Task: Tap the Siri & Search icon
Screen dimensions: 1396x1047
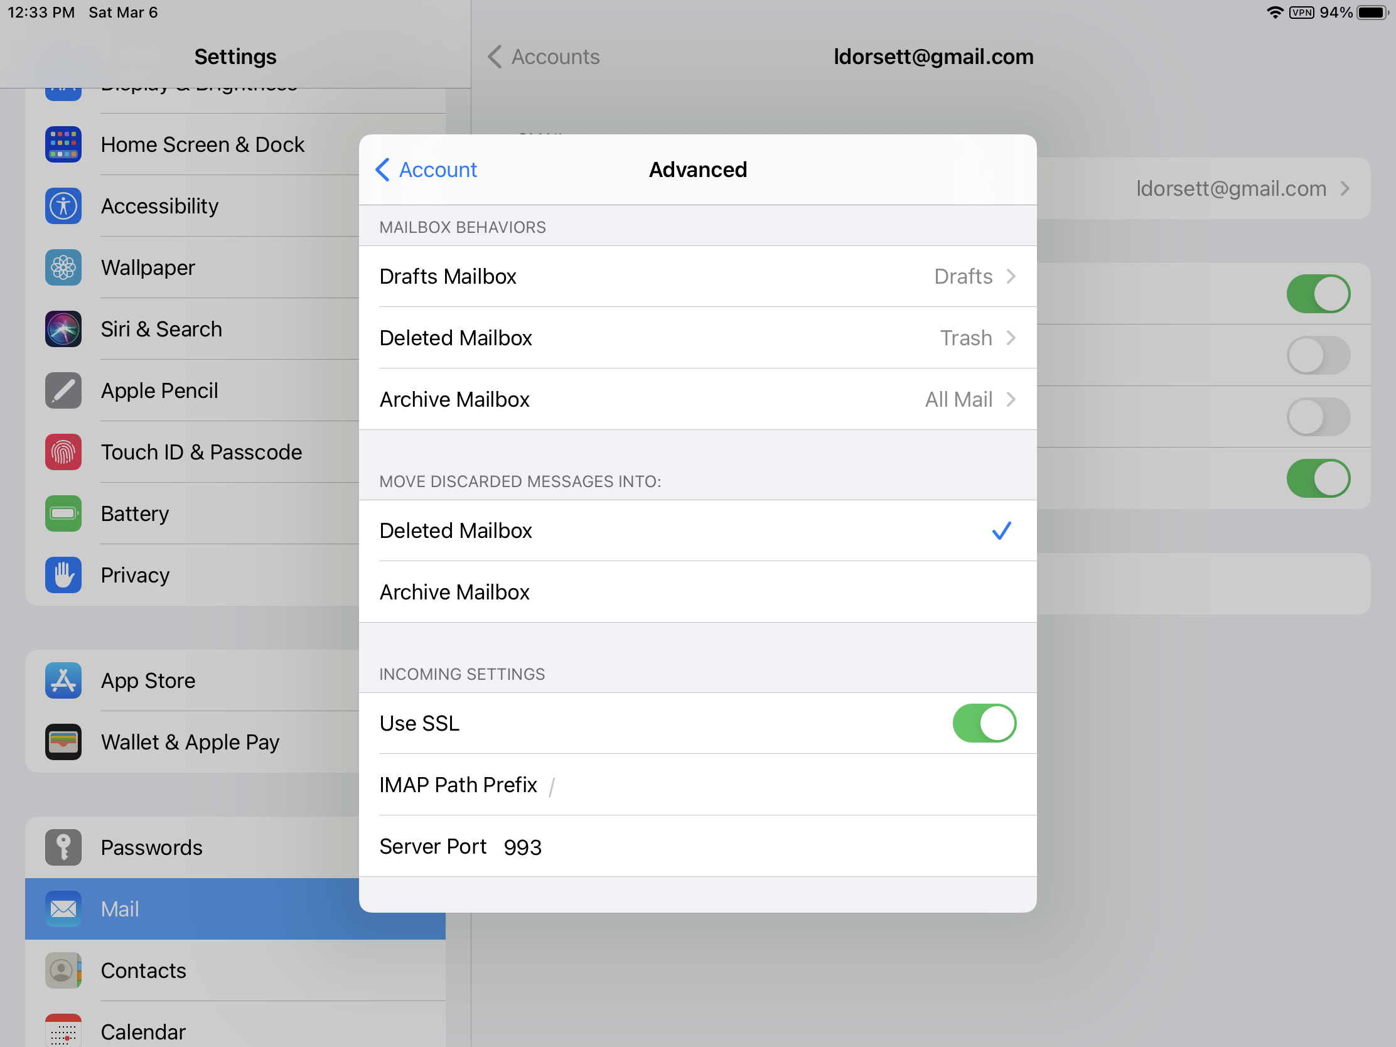Action: tap(63, 329)
